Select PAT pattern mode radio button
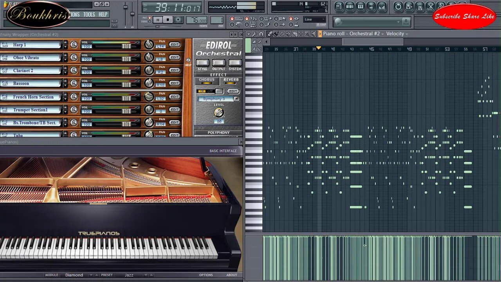Screen dimensions: 501x282 pos(150,18)
